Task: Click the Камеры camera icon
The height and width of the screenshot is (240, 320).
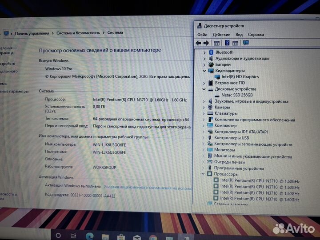Action: 210,107
